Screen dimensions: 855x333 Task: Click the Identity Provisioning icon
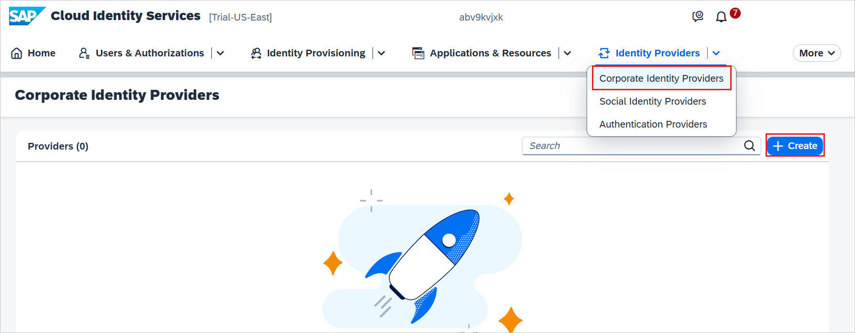pos(256,53)
